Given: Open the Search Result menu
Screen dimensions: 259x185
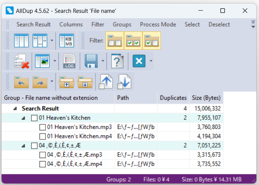Looking at the screenshot, I should coord(33,24).
